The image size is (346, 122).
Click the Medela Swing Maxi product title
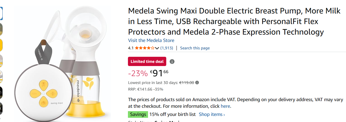226,21
